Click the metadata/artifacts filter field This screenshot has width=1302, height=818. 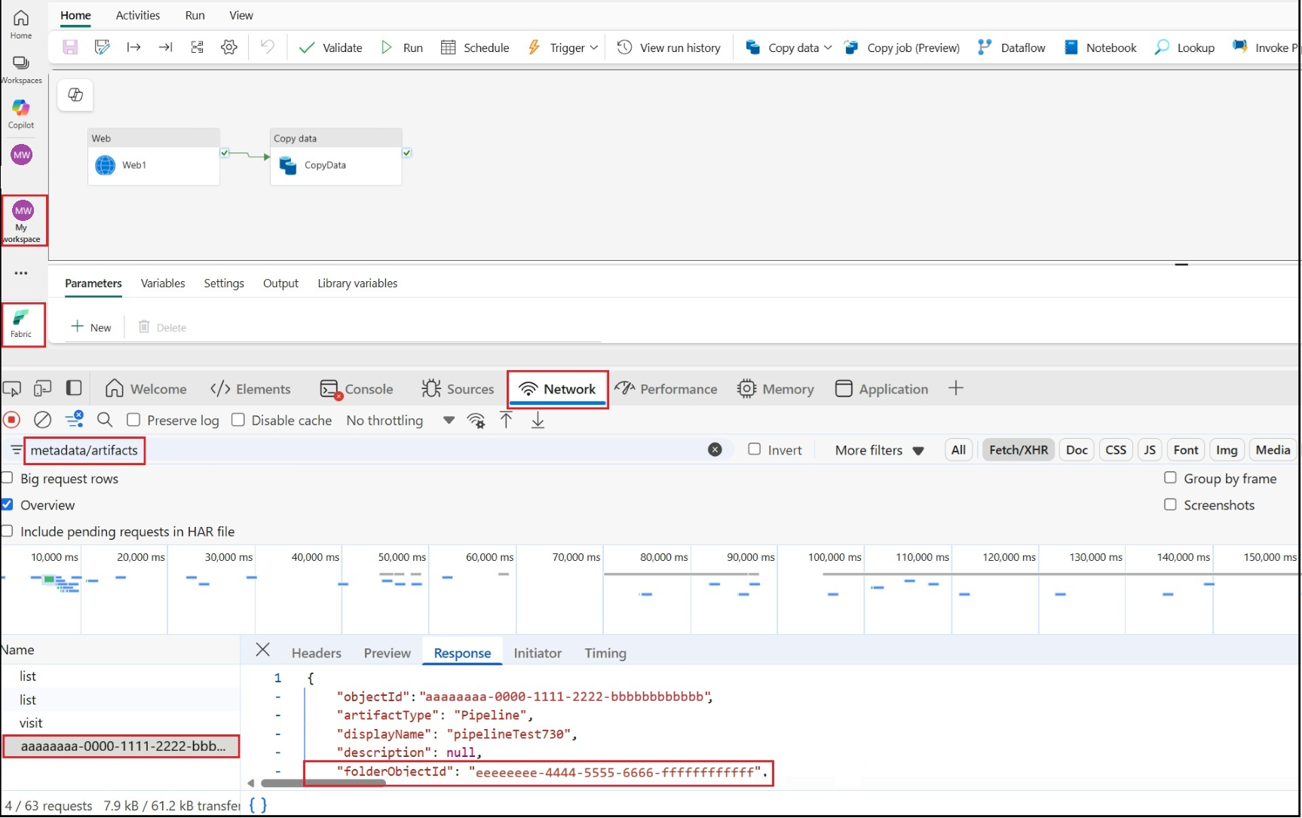[366, 450]
